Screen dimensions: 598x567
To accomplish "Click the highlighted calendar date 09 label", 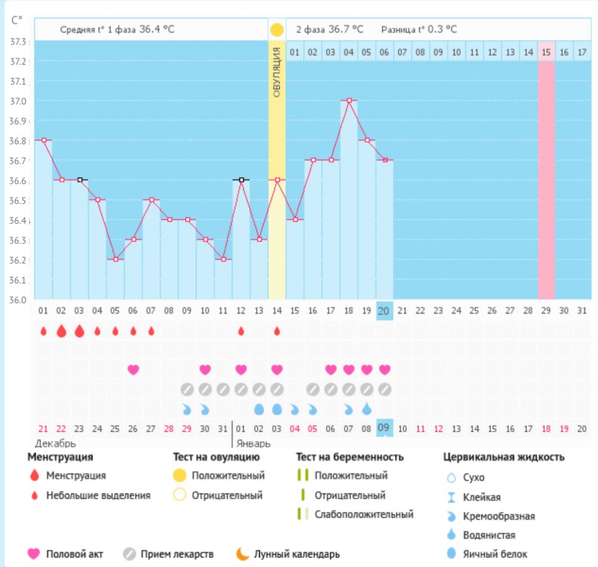I will [385, 427].
